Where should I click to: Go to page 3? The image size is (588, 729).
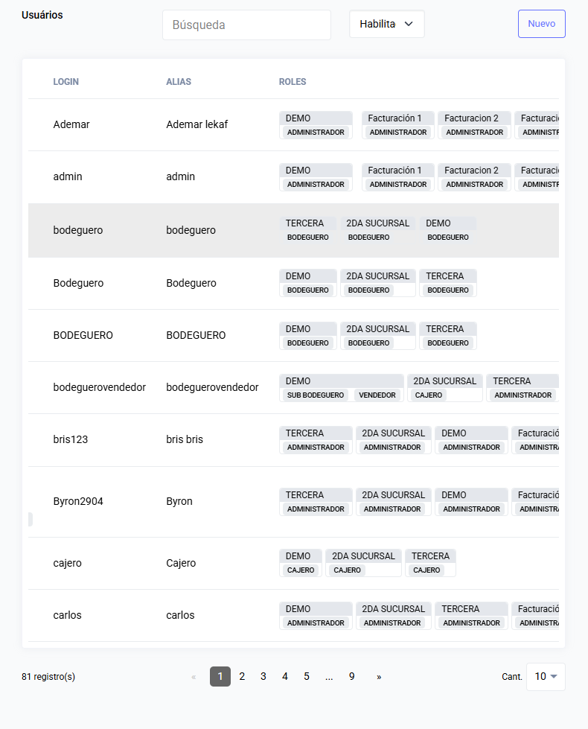point(263,676)
